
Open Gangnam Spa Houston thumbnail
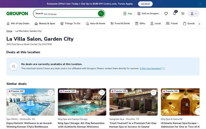coord(134,102)
